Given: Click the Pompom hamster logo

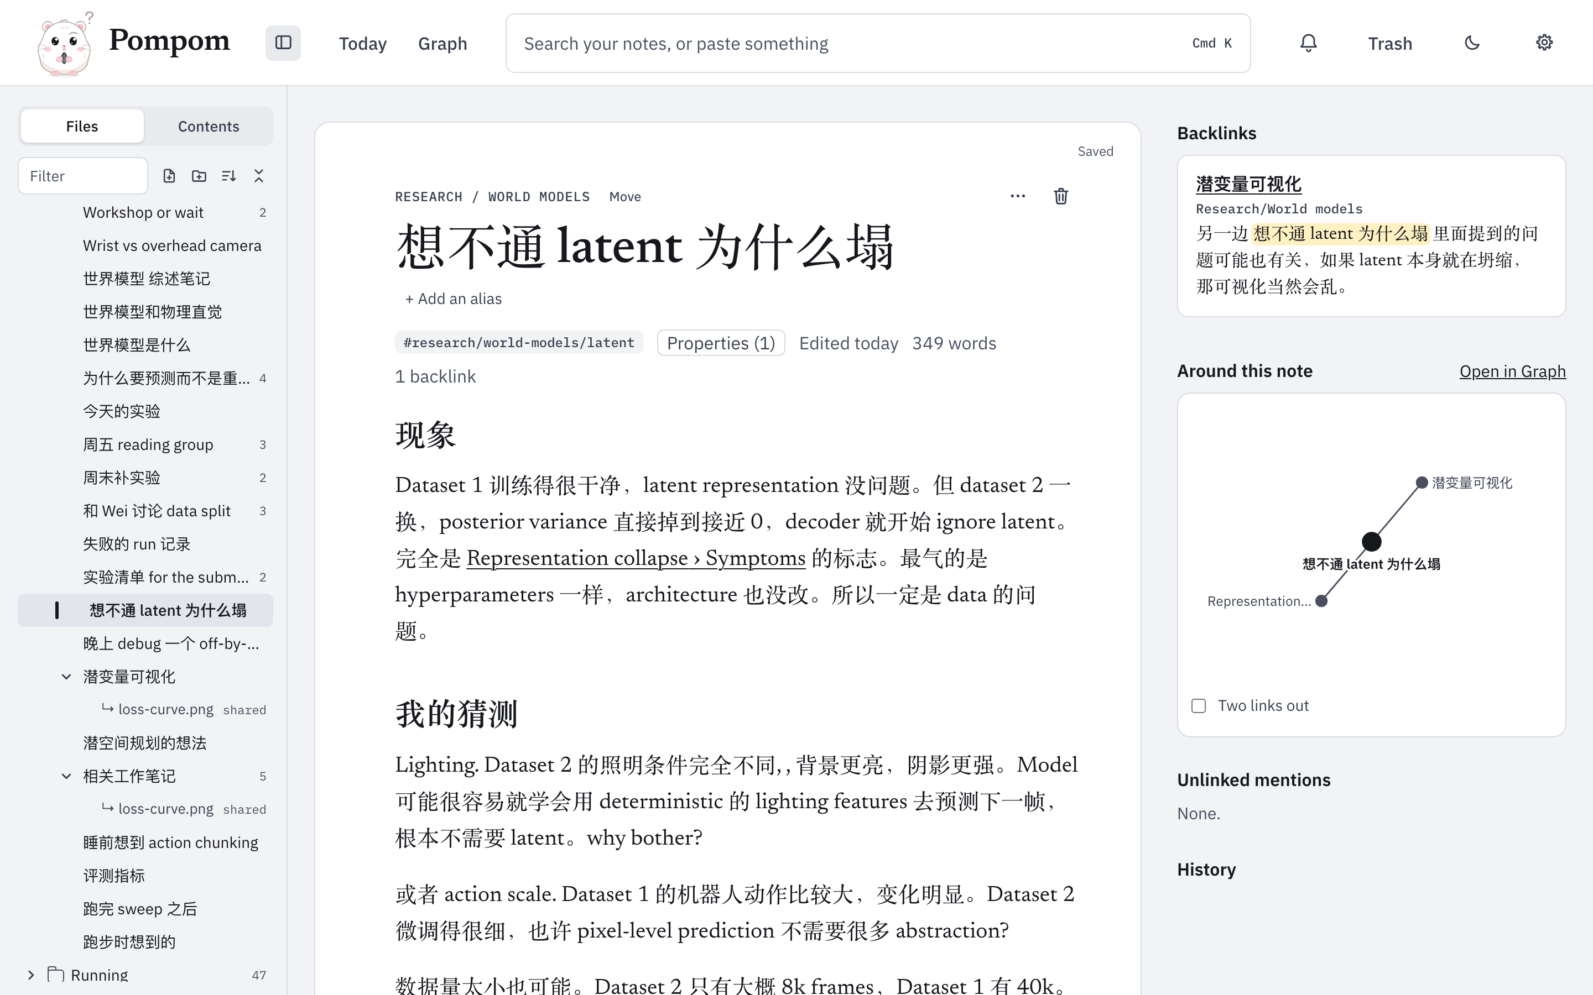Looking at the screenshot, I should (64, 44).
